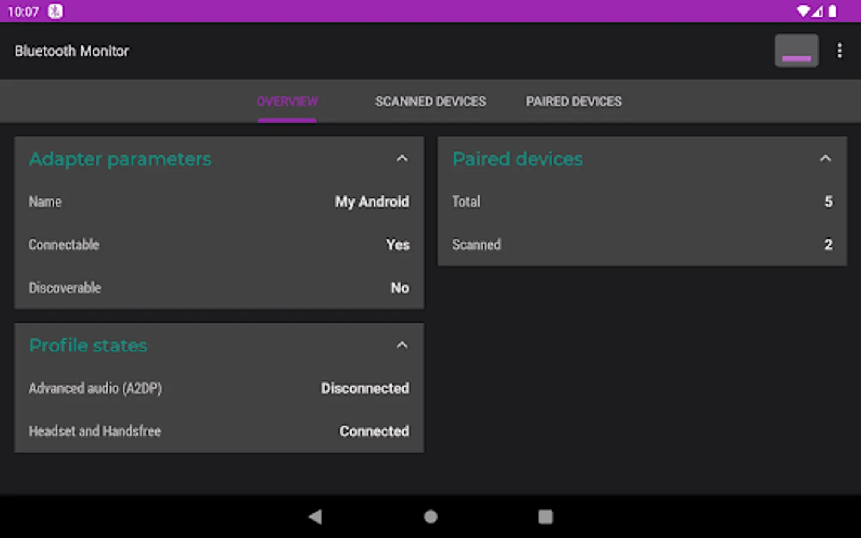Collapse the Paired devices card
Viewport: 861px width, 538px height.
click(x=825, y=158)
